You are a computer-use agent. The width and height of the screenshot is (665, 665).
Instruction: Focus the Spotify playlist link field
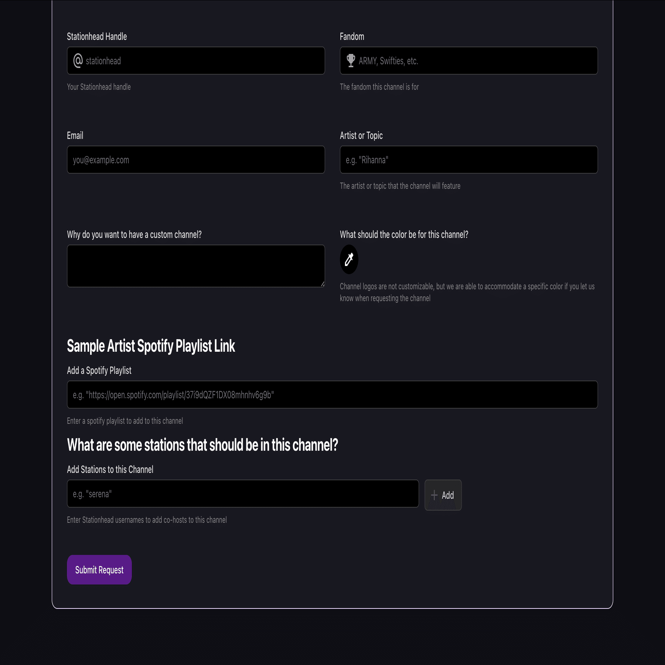tap(332, 395)
